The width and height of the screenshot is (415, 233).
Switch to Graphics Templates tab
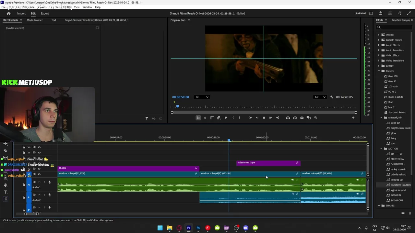(x=401, y=20)
